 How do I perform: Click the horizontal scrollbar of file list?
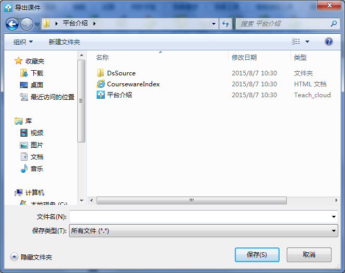[x=191, y=200]
